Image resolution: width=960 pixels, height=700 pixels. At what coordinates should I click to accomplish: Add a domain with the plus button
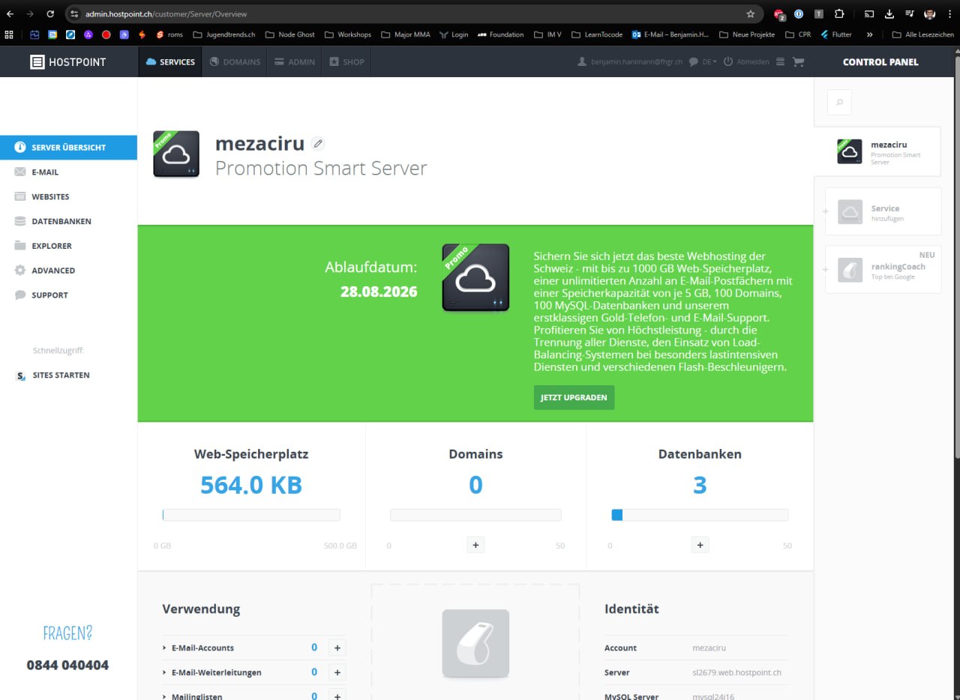tap(475, 545)
